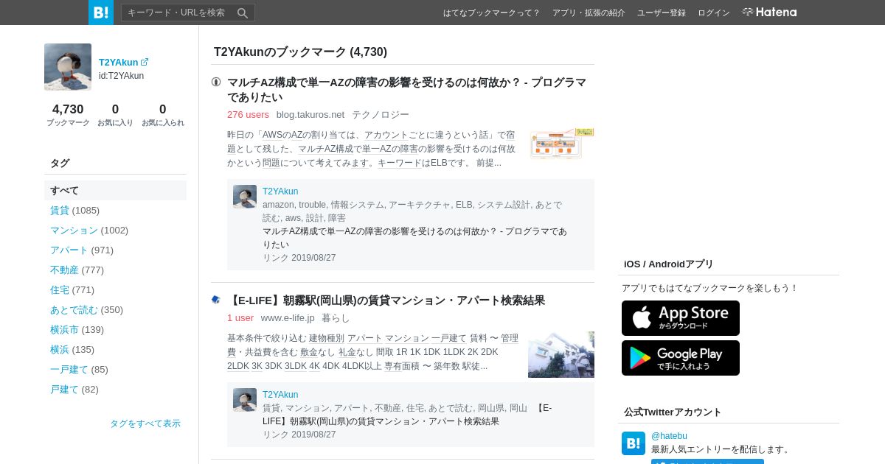Screen dimensions: 885x464
Task: Open the Google Play download badge
Action: (x=681, y=358)
